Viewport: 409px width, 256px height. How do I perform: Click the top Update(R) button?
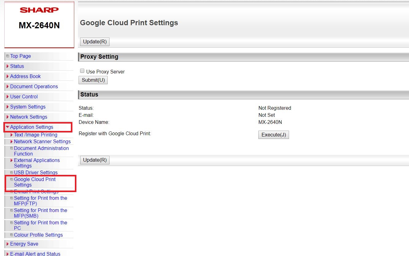click(95, 41)
